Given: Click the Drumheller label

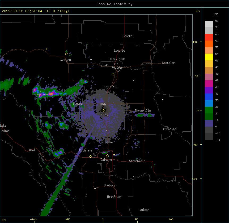Looking at the screenshot, I should pos(169,129).
